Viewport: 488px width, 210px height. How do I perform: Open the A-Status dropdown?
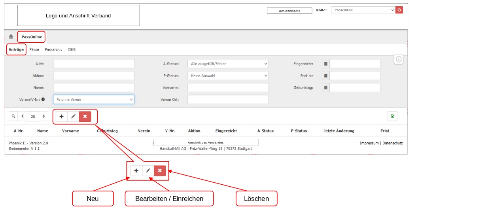pyautogui.click(x=228, y=64)
